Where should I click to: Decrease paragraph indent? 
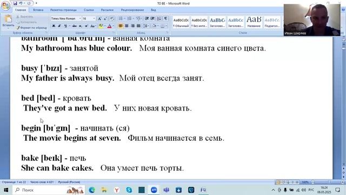(147, 18)
